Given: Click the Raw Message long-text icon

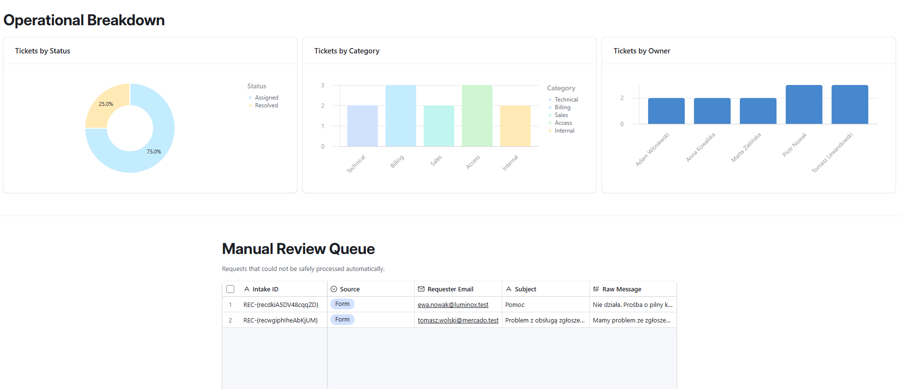Looking at the screenshot, I should pos(596,289).
